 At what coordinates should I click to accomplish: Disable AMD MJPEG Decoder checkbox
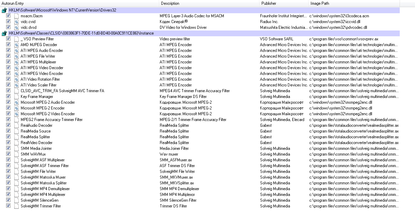[8, 44]
